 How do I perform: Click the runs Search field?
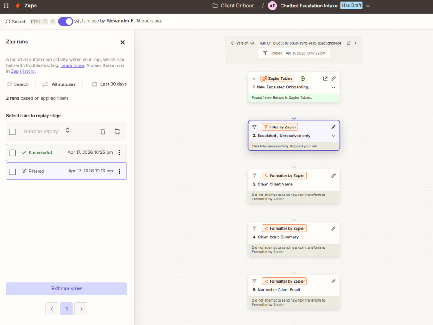point(18,84)
